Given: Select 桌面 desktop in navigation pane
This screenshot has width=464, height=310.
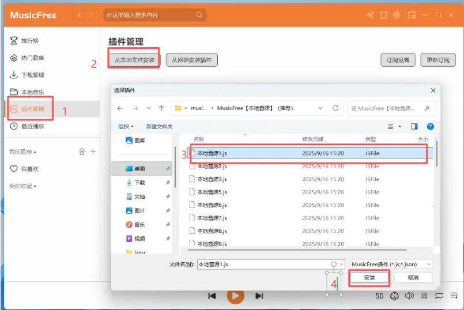Looking at the screenshot, I should coord(142,169).
